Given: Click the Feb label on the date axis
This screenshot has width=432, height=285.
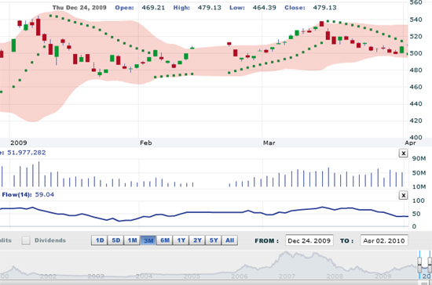Looking at the screenshot, I should click(146, 142).
